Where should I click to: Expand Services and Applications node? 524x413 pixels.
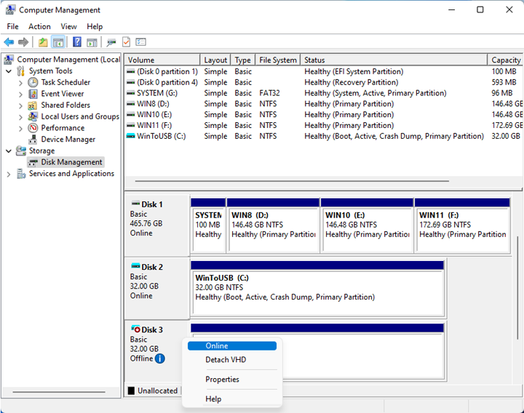click(9, 174)
